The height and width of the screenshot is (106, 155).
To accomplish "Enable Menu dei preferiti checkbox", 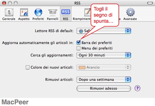I will point(78,48).
